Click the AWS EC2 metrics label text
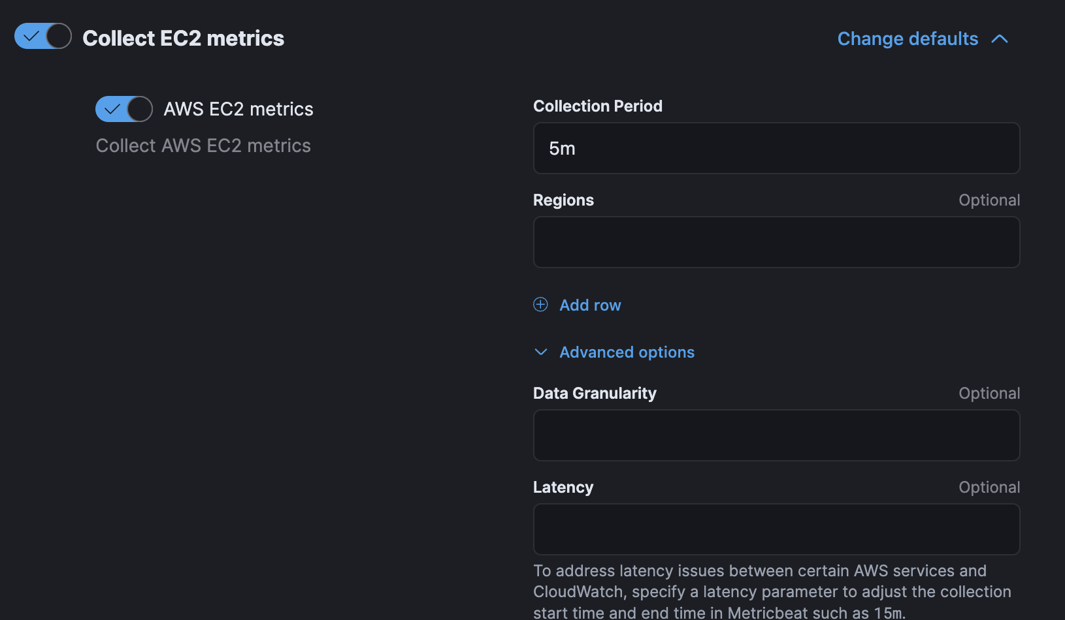Viewport: 1065px width, 620px height. (x=238, y=109)
